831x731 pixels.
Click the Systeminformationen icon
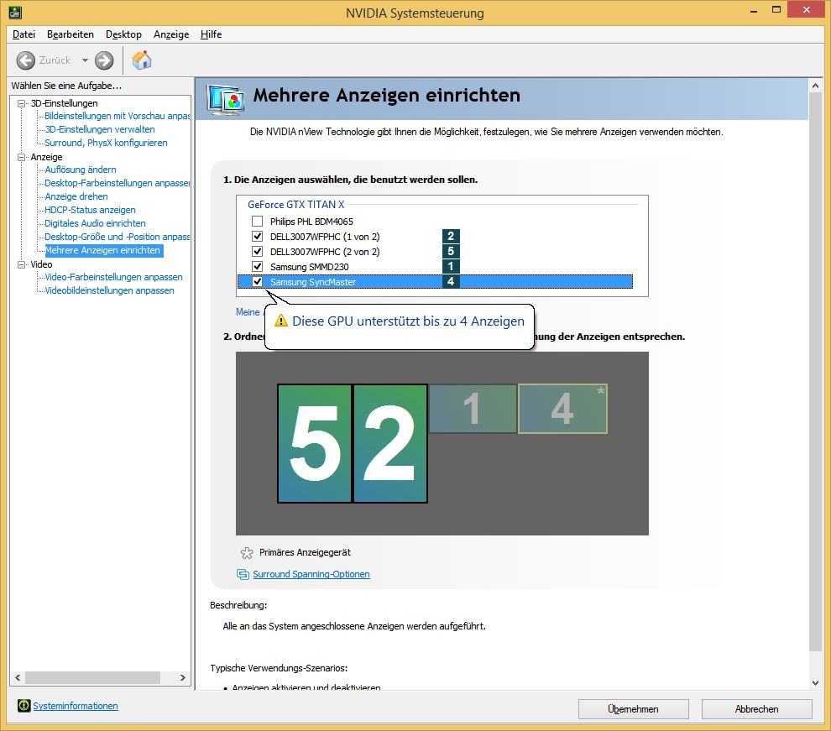coord(24,706)
